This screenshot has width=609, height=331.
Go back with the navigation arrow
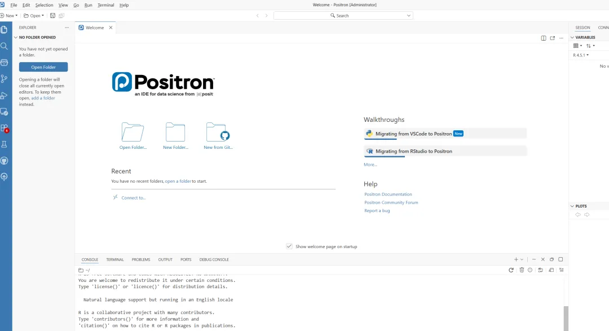point(258,16)
